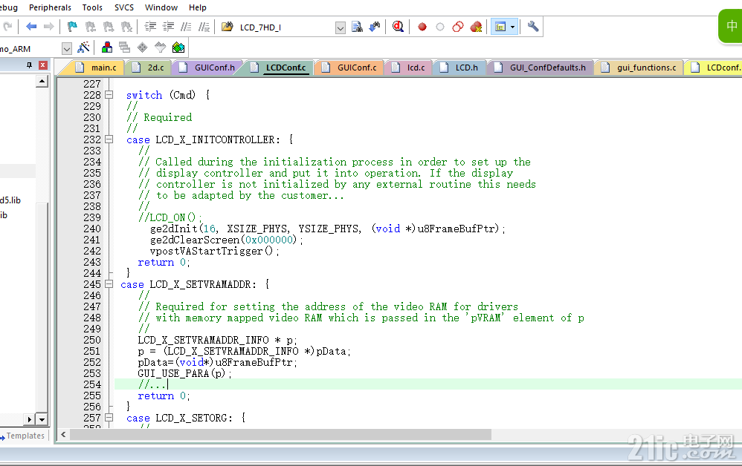Click the project panel scroll right arrow
This screenshot has width=742, height=466.
(30, 419)
